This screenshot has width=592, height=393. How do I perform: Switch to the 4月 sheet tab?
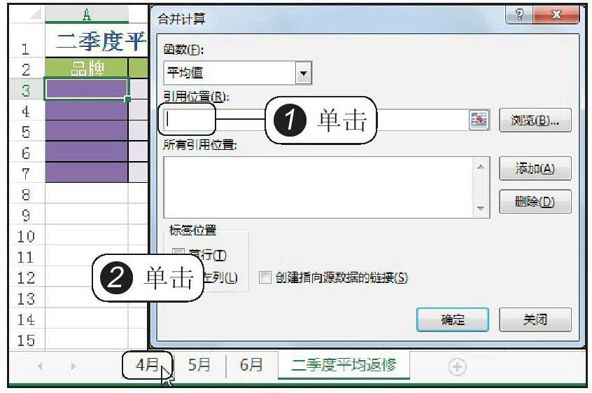(x=147, y=365)
